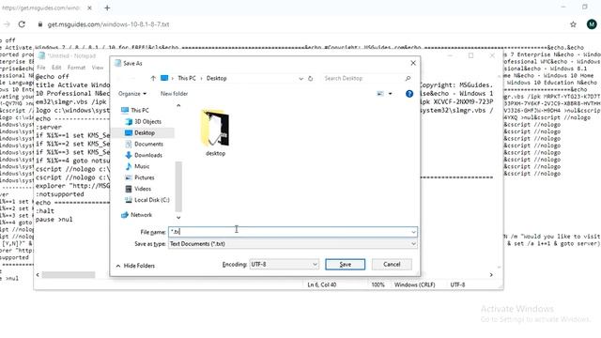The width and height of the screenshot is (601, 338).
Task: Click the browser reload button
Action: click(22, 24)
